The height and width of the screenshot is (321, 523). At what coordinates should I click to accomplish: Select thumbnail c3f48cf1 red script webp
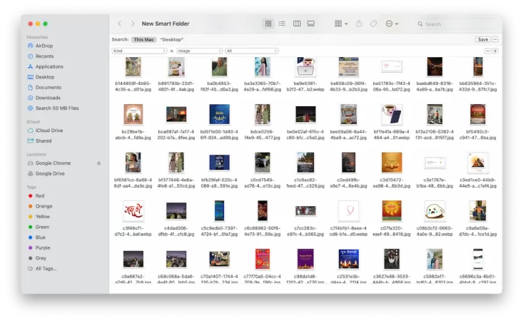133,211
